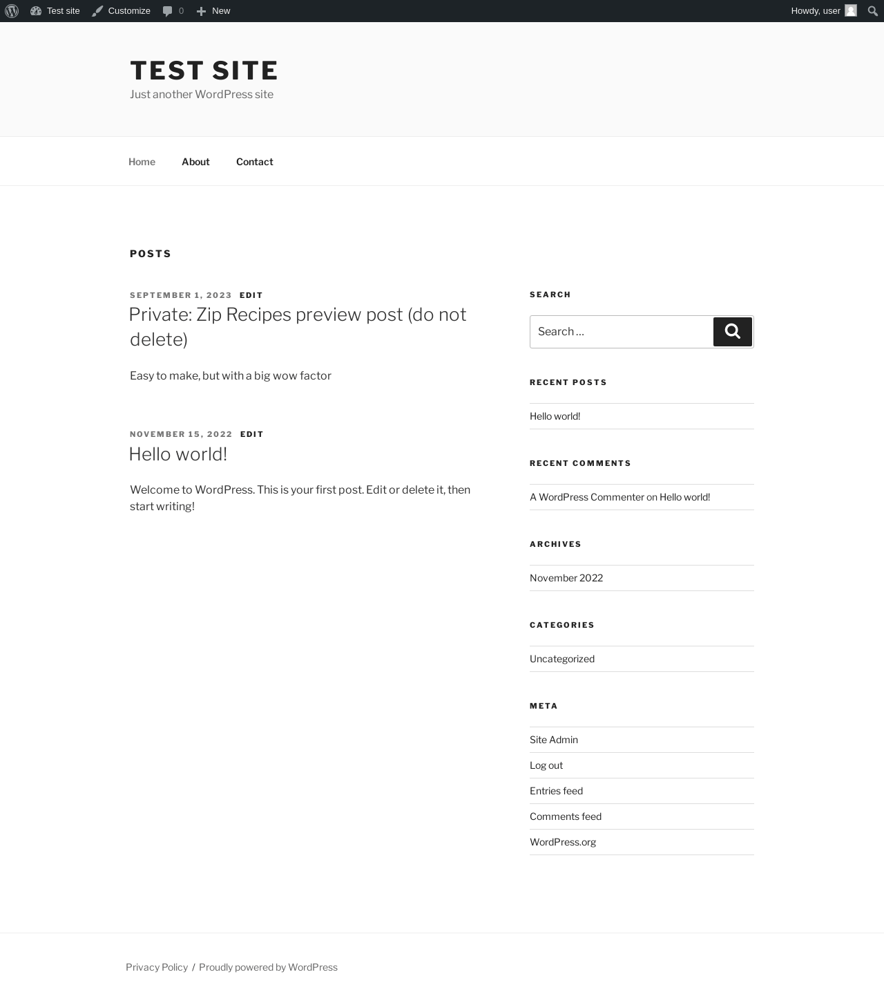Edit the Zip Recipes preview post
Screen dimensions: 884x999
251,295
